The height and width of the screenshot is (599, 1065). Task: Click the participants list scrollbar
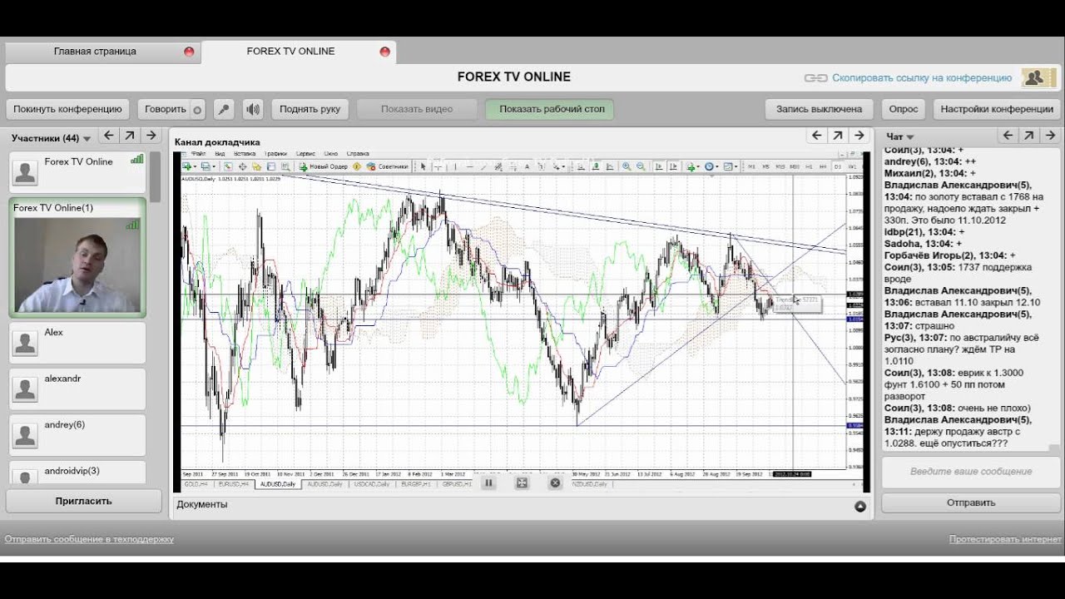point(155,176)
